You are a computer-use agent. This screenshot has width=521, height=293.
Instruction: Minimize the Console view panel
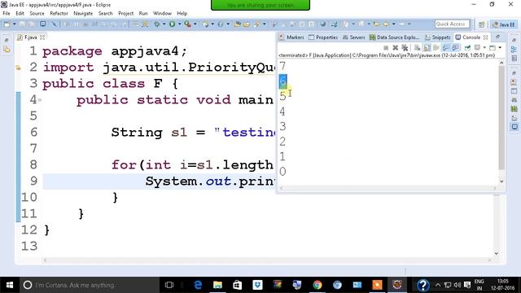(x=497, y=37)
